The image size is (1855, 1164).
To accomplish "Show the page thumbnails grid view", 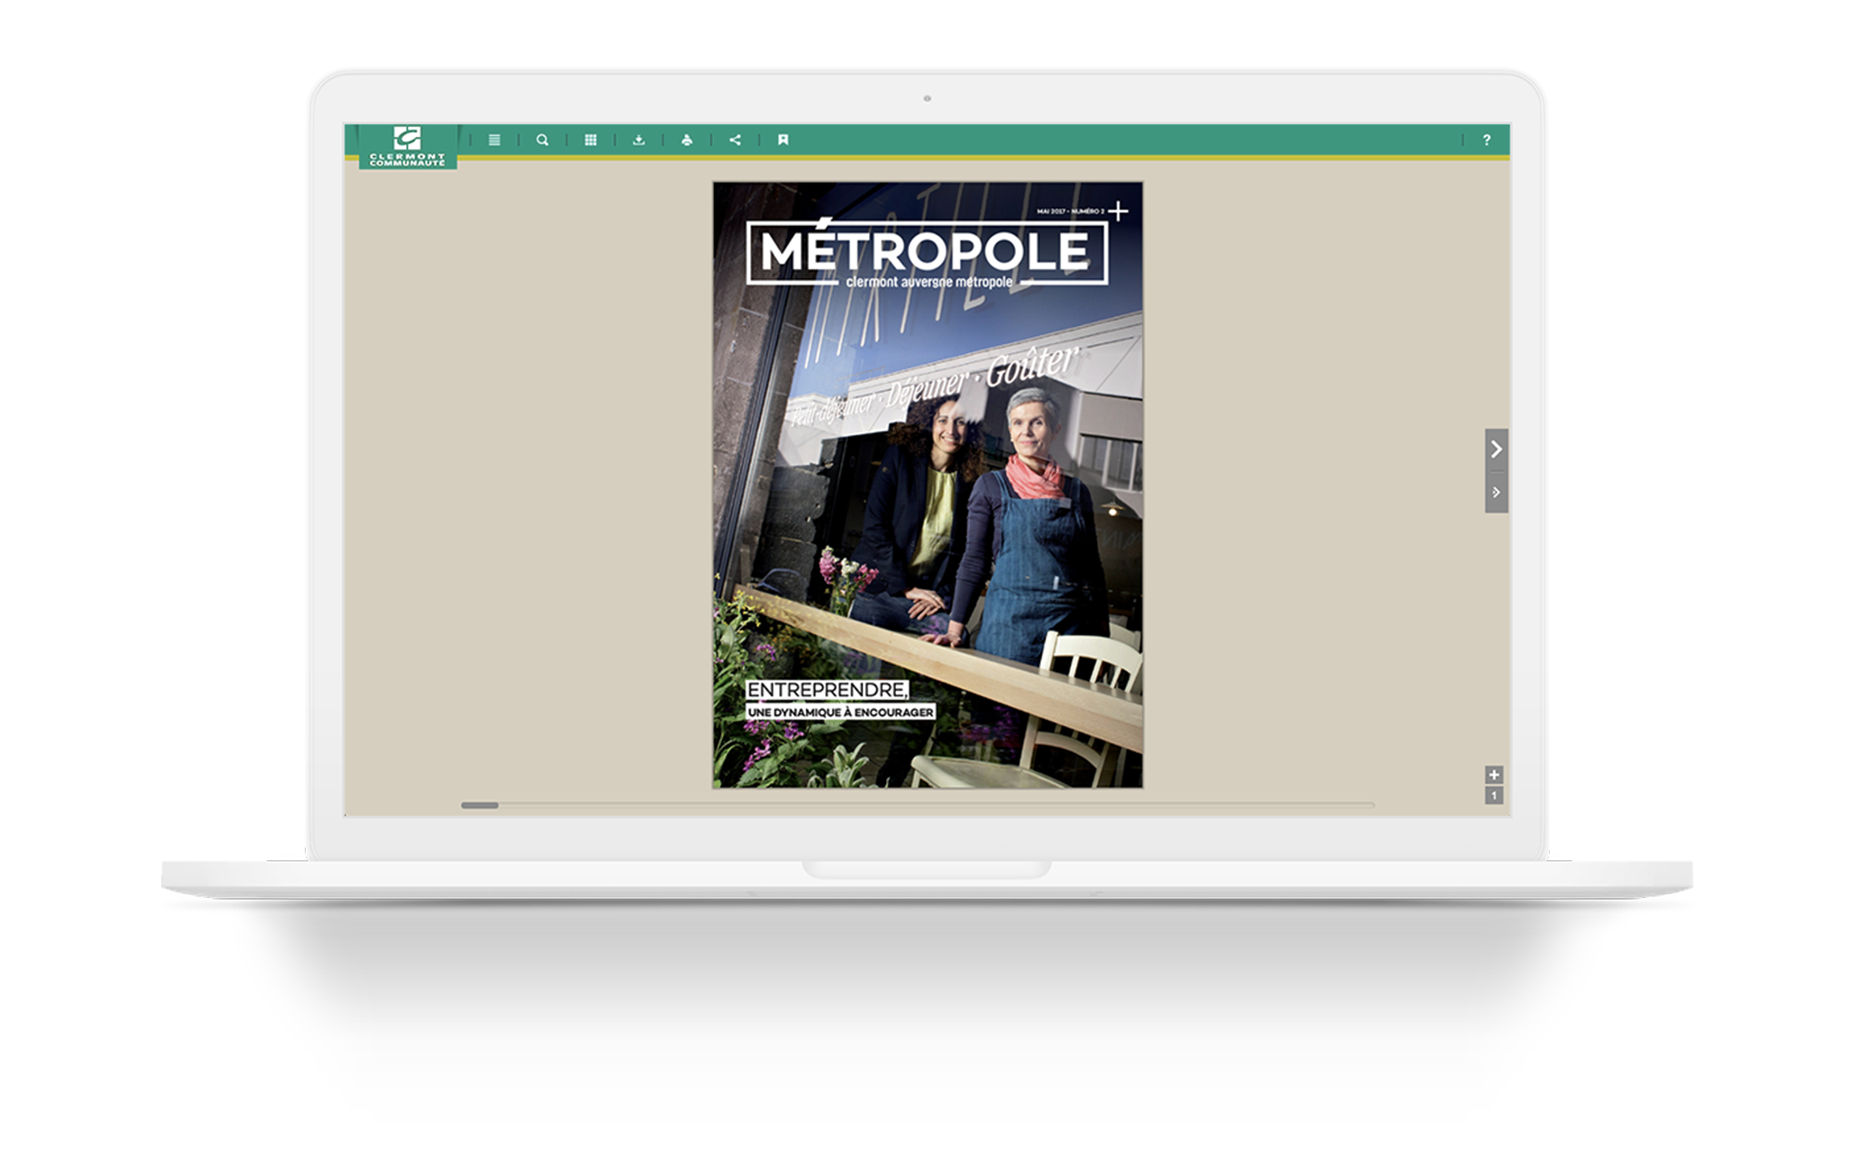I will click(591, 140).
